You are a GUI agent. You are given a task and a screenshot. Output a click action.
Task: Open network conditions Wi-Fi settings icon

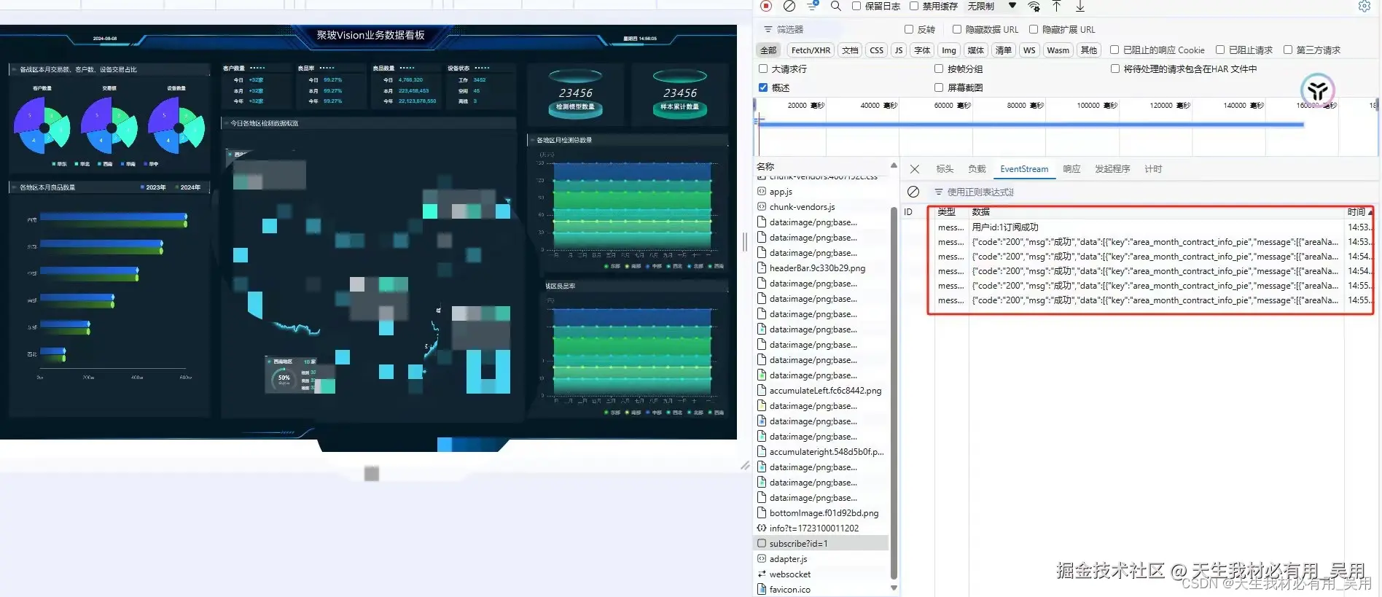coord(1034,7)
